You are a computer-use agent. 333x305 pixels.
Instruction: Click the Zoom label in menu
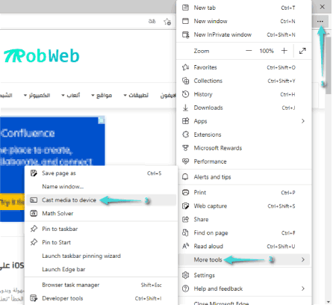202,51
